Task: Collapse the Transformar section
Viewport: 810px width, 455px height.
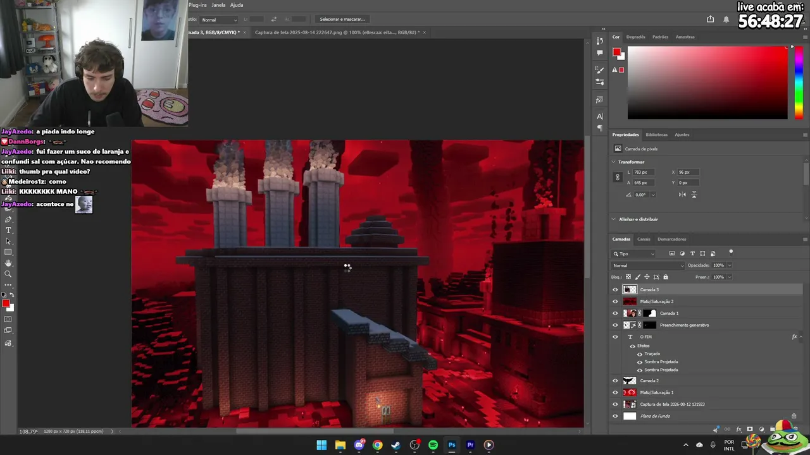Action: [614, 162]
